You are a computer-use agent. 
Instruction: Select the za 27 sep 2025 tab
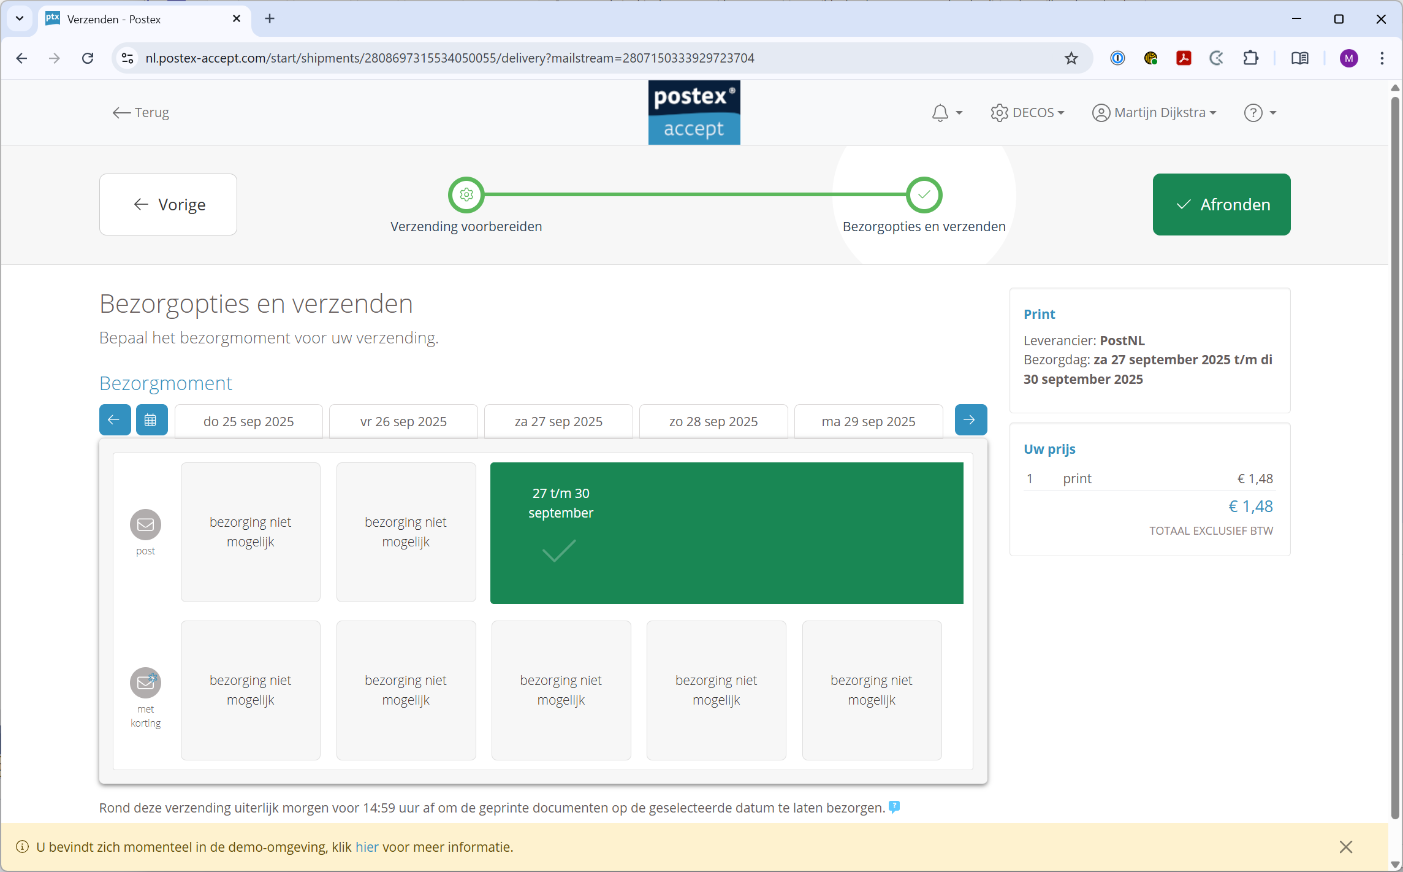[x=558, y=421]
